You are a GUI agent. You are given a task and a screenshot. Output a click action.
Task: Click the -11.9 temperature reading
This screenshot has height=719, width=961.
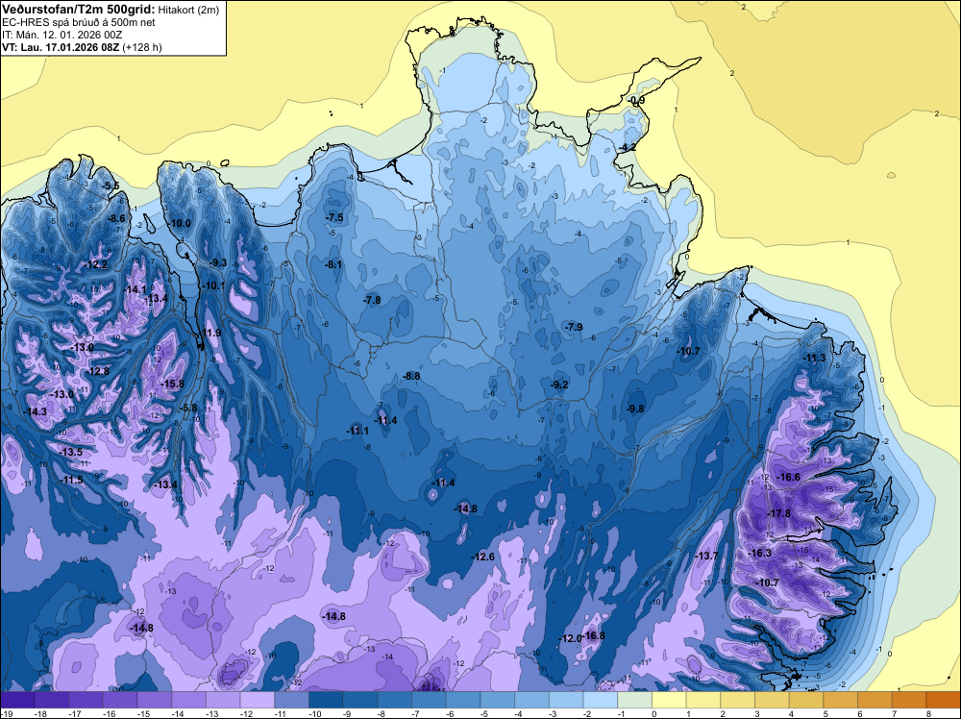coord(210,333)
